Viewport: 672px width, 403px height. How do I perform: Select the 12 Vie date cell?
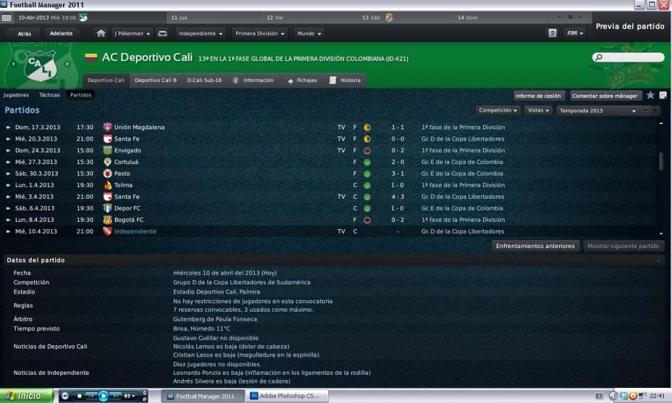click(310, 18)
